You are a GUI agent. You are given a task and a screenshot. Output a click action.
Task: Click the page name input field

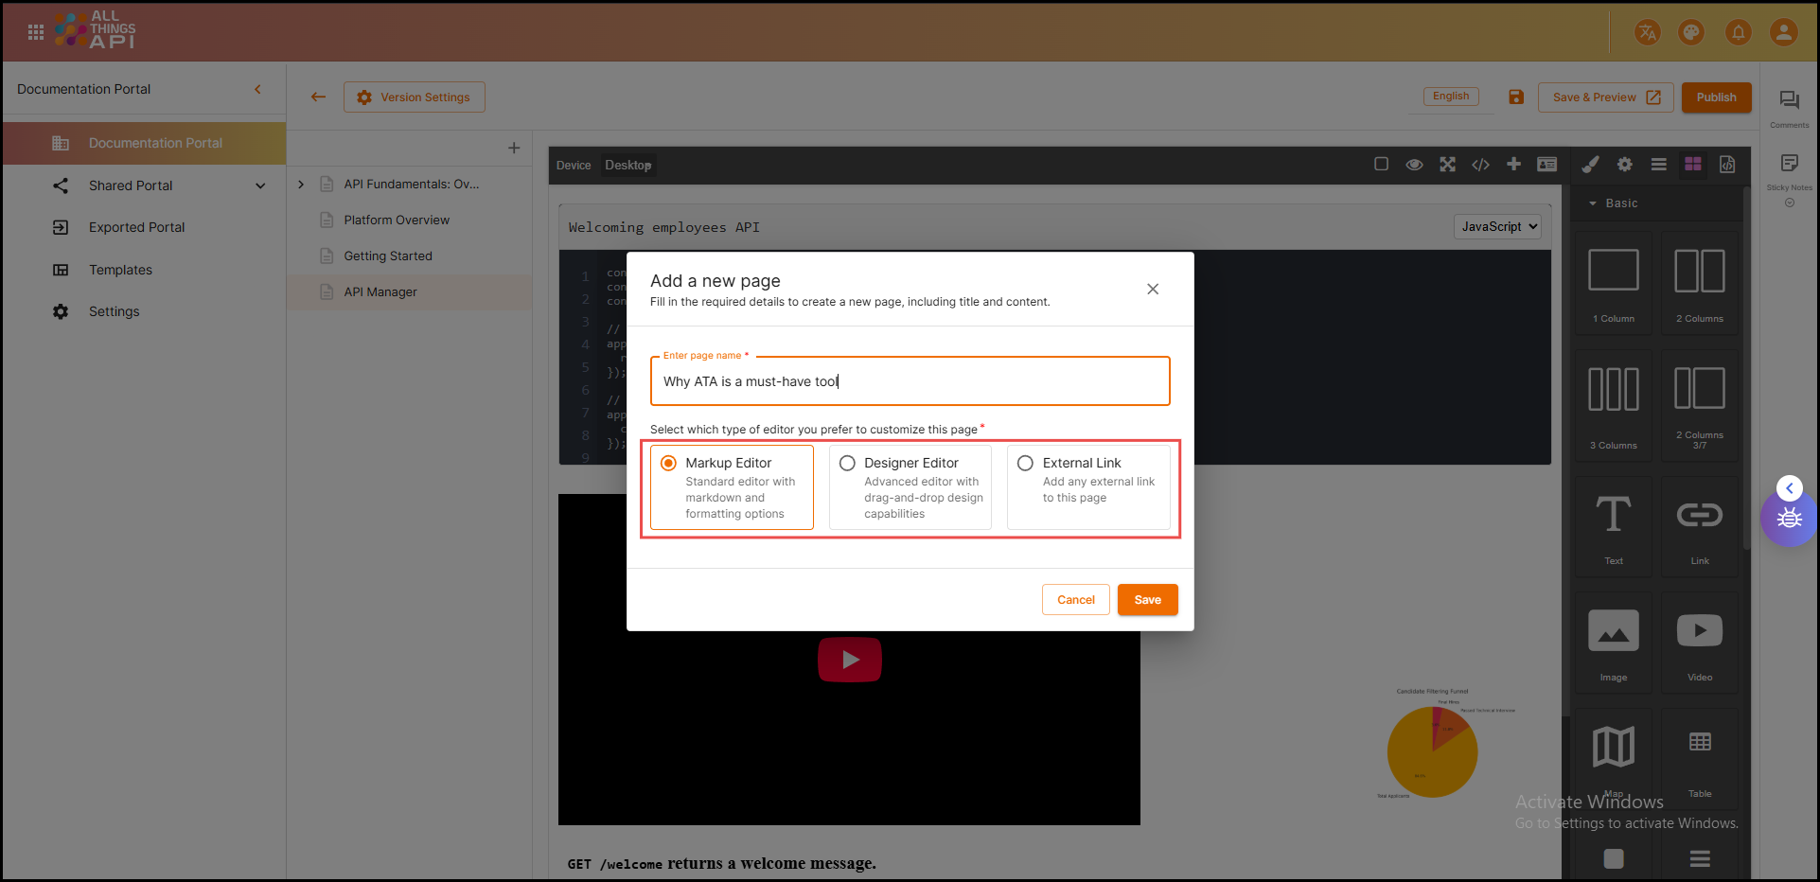[x=910, y=381]
